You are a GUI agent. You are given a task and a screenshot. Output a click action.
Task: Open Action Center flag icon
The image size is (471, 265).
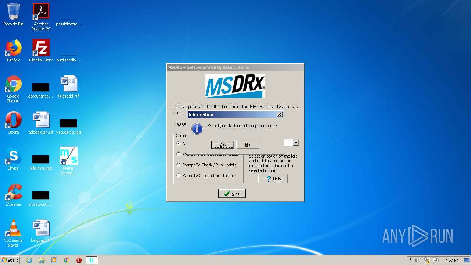(436, 260)
